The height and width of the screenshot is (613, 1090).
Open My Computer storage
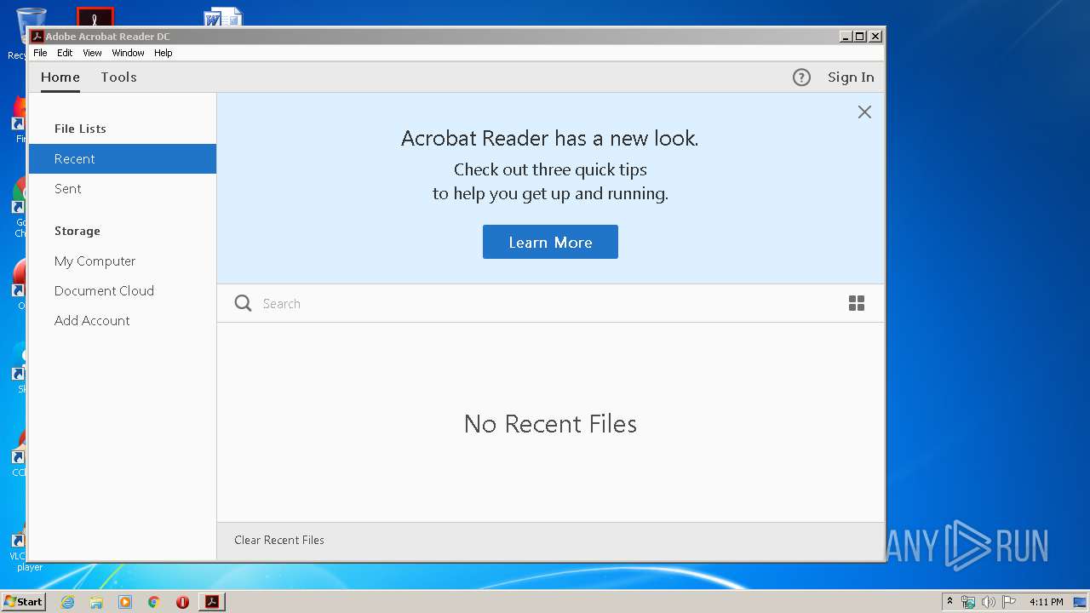[x=123, y=261]
